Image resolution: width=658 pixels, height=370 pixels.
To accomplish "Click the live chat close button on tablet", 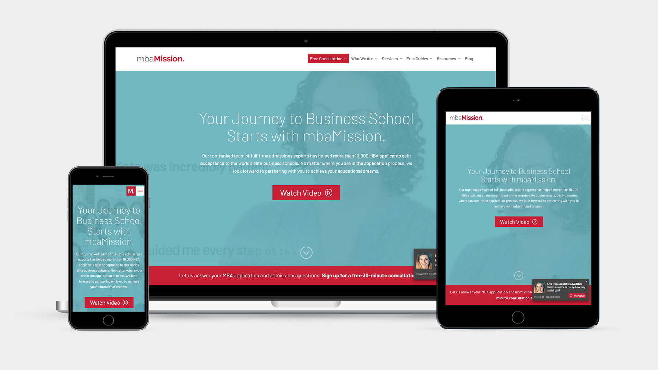I will [587, 280].
